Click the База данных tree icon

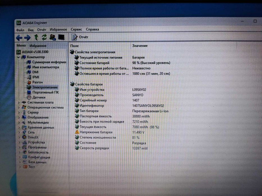click(25, 162)
